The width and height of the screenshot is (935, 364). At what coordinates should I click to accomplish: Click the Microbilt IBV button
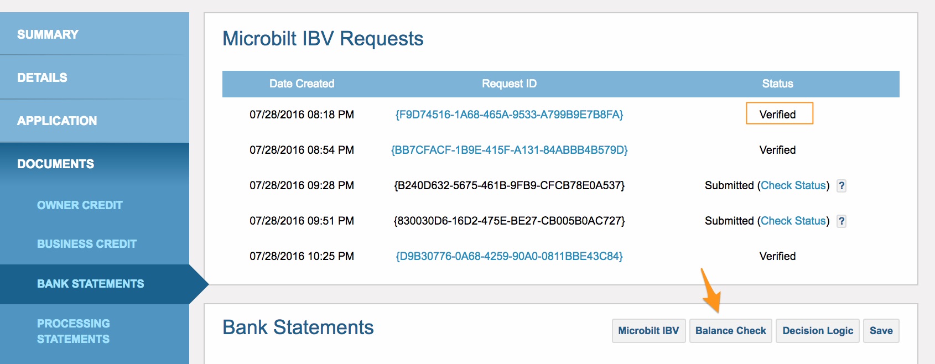(x=648, y=331)
